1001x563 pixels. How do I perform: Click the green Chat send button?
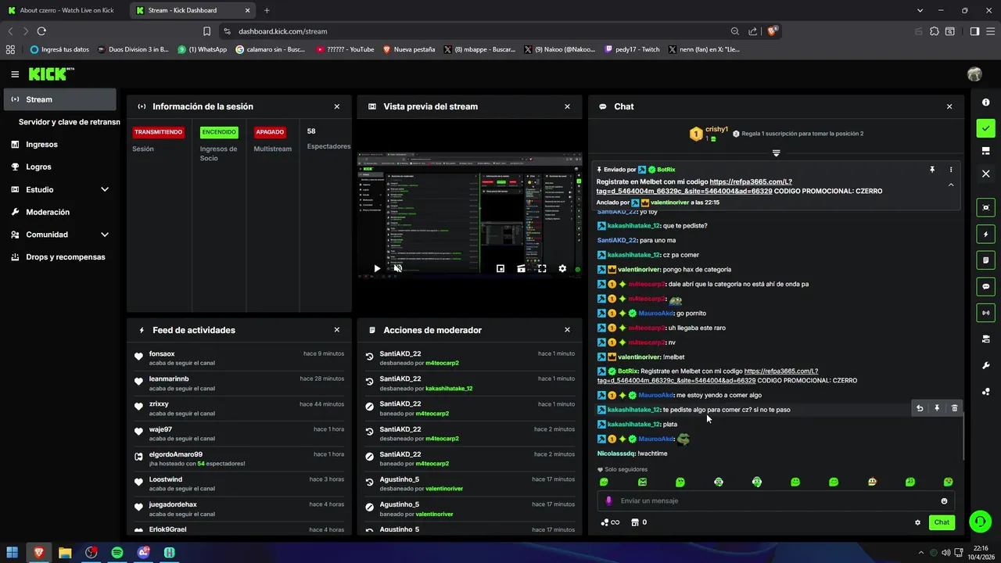[x=942, y=522]
